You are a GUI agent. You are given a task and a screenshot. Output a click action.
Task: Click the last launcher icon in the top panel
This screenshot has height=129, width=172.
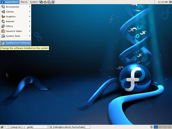[x=53, y=2]
